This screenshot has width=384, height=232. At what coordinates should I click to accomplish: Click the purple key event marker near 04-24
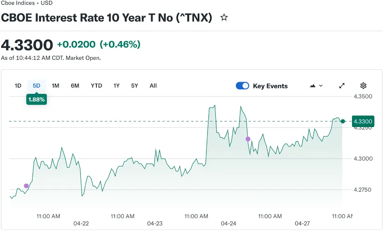[248, 139]
